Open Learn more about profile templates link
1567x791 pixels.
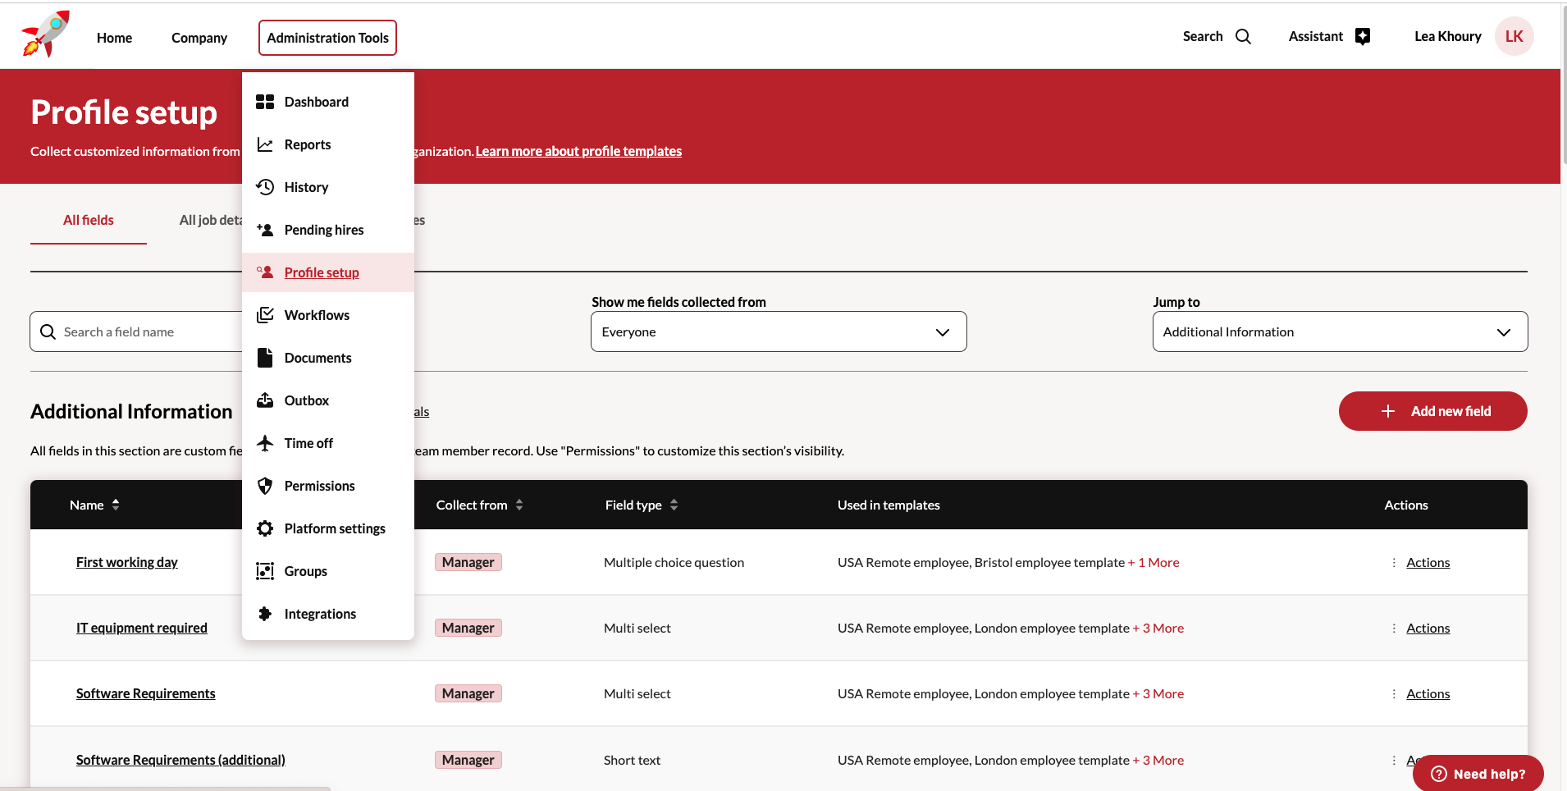pyautogui.click(x=578, y=151)
